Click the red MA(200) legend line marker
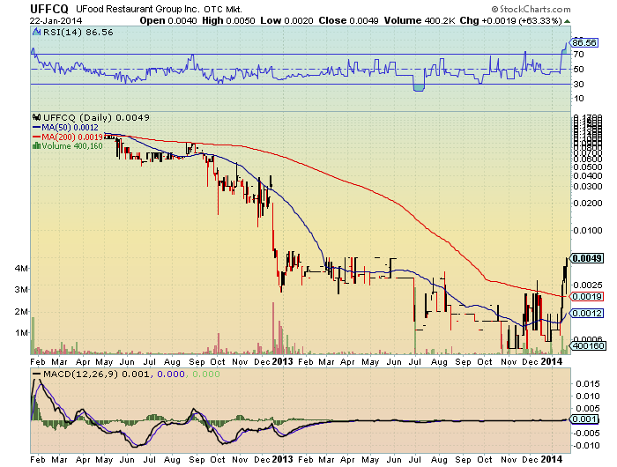This screenshot has width=617, height=467. pos(37,137)
